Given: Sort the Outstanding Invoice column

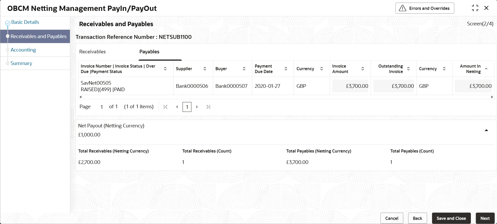Looking at the screenshot, I should [408, 69].
